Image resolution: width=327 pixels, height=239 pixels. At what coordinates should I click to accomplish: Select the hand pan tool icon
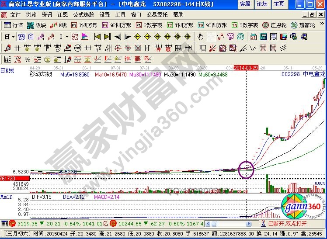[201, 37]
